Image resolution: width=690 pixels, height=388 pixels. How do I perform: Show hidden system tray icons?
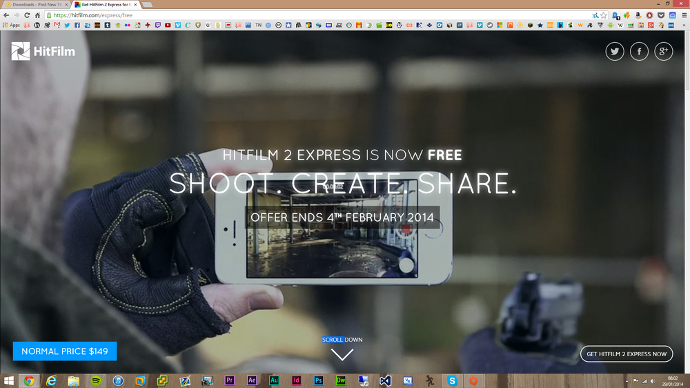tap(627, 381)
